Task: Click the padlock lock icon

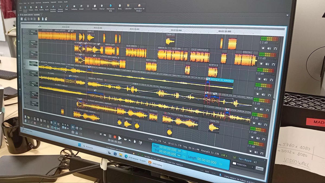Action: [48, 126]
